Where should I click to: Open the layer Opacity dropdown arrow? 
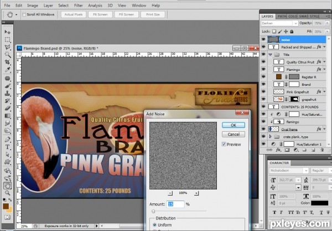point(328,23)
